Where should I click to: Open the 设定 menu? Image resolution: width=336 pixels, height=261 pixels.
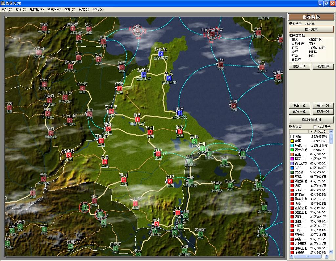point(83,10)
